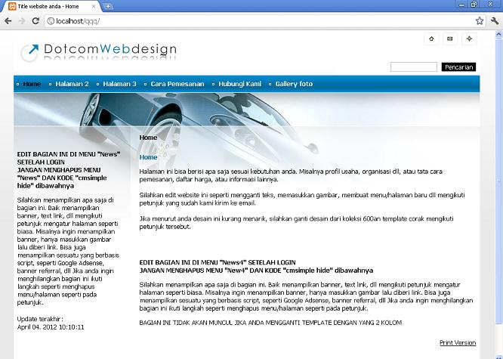Viewport: 503px width, 359px height.
Task: Select the 'Title website anda - Home' tab
Action: click(51, 6)
